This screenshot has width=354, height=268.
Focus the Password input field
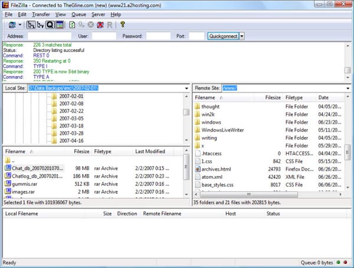point(158,36)
